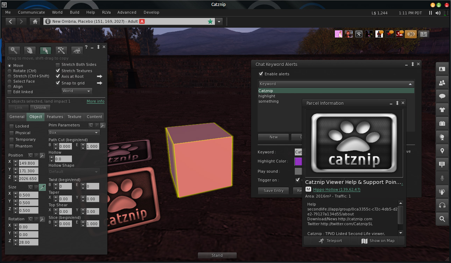Open Appearance shirt icon in sidebar
Image resolution: width=451 pixels, height=263 pixels.
coord(442,110)
